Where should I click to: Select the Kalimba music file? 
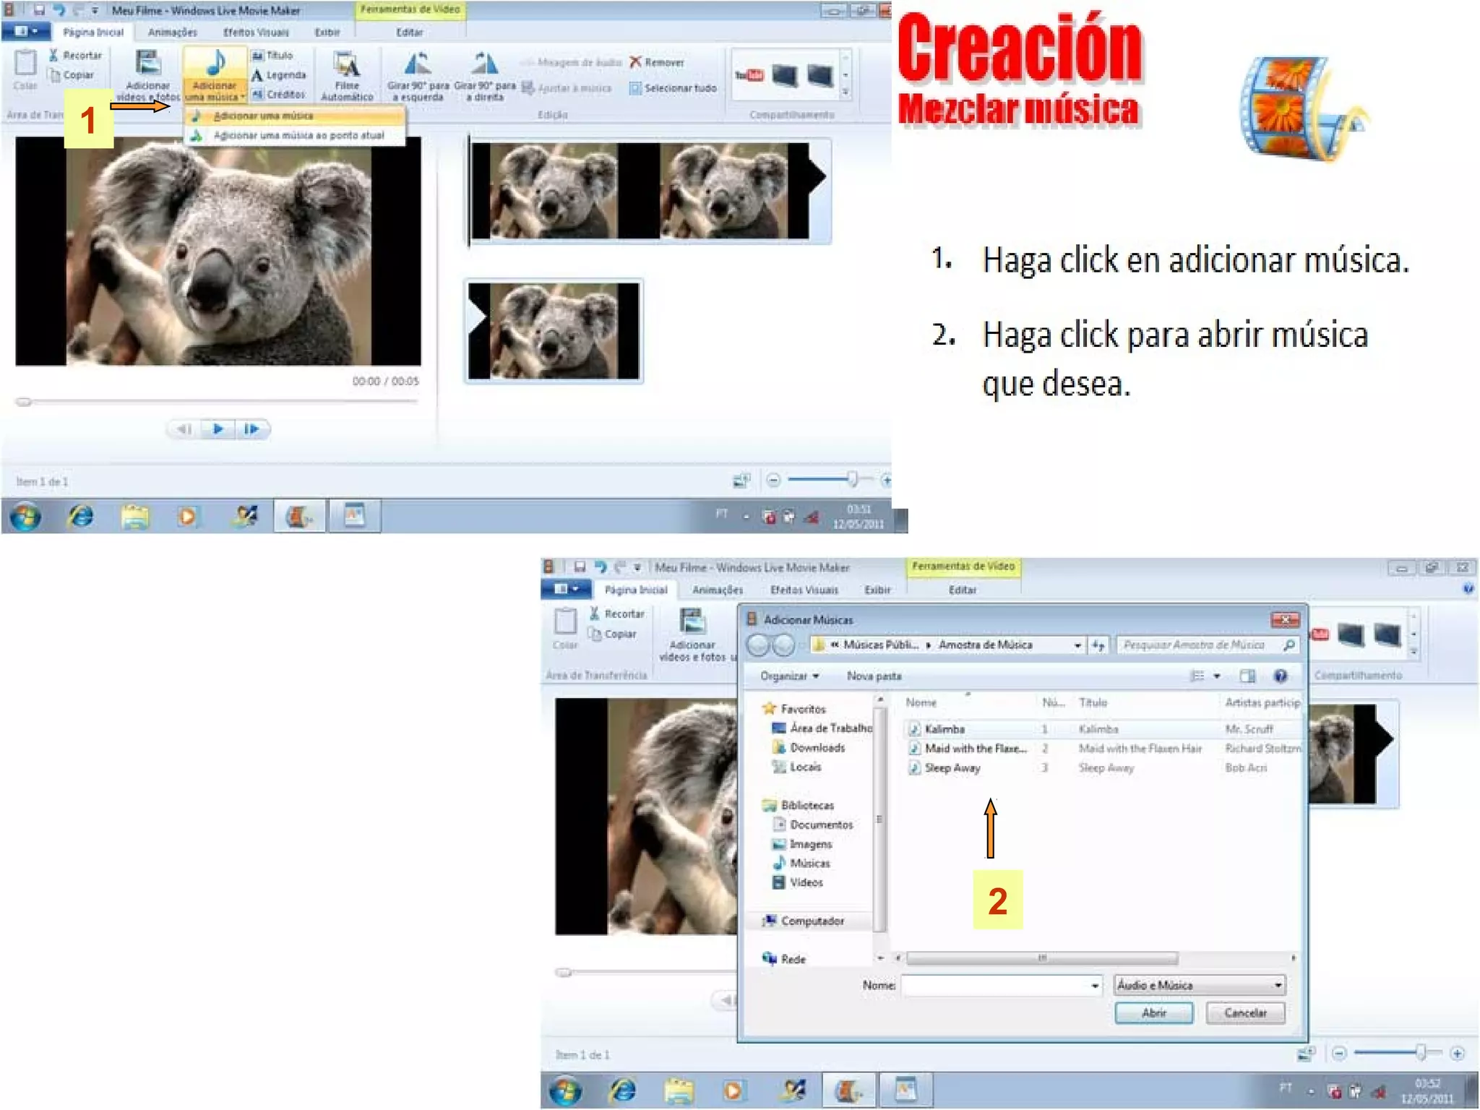pos(945,729)
